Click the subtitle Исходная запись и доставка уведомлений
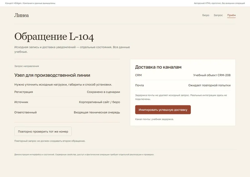The height and width of the screenshot is (177, 250). click(x=72, y=49)
